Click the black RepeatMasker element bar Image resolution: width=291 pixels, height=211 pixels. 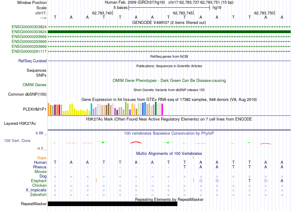tap(112, 204)
